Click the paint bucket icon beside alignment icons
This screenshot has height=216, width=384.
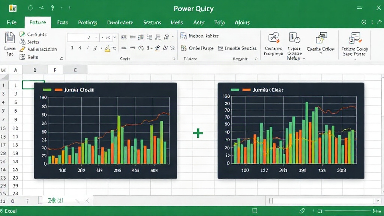point(166,37)
